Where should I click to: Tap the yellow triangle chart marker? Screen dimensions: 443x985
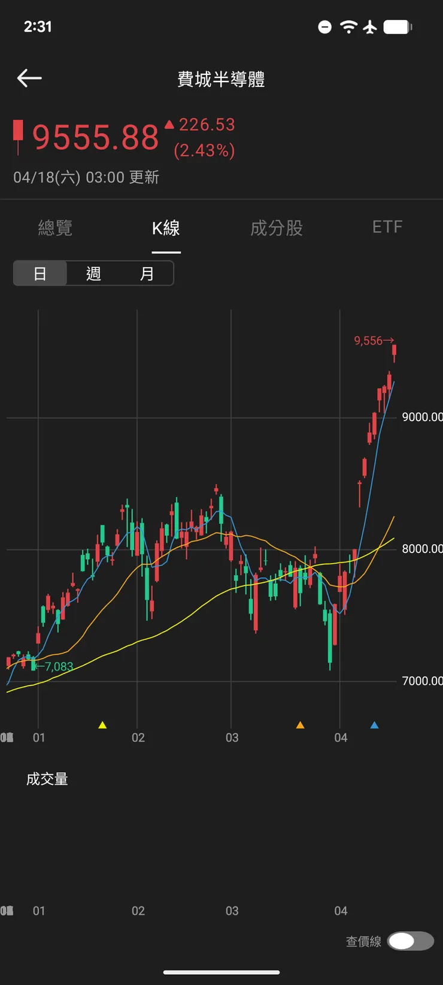pos(102,725)
